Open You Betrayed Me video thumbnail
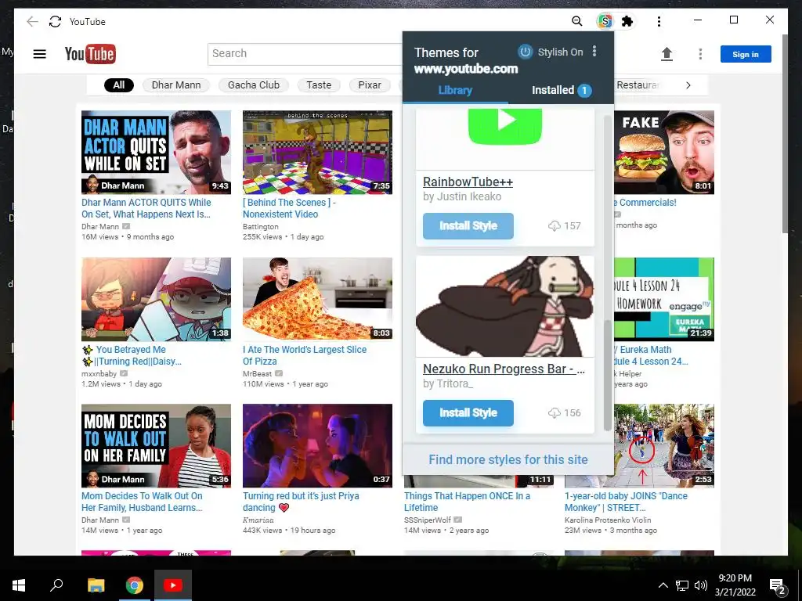 [x=156, y=300]
